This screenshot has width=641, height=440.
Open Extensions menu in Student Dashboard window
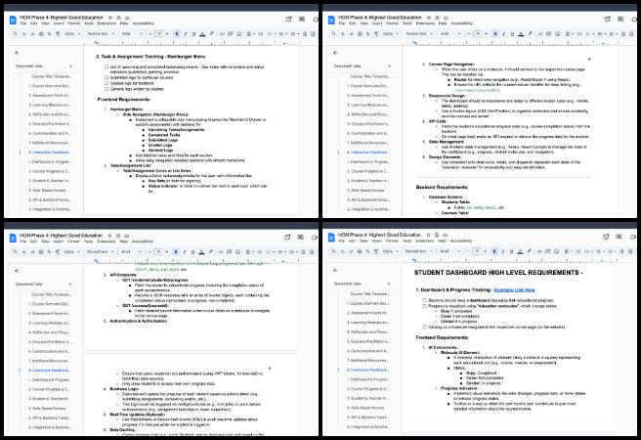point(425,241)
